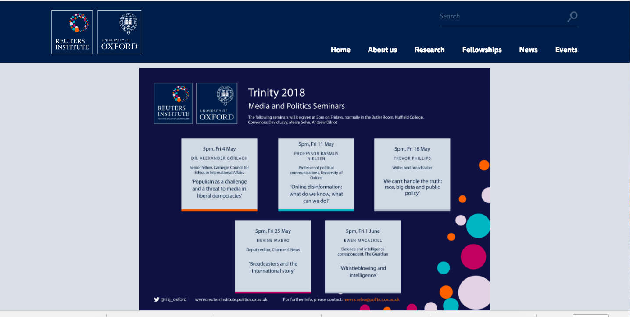Click the magnifying glass search icon
Viewport: 630px width, 317px height.
(572, 17)
